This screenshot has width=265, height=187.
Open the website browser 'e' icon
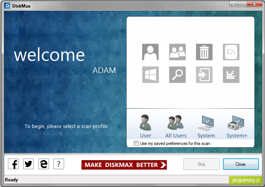pyautogui.click(x=44, y=164)
